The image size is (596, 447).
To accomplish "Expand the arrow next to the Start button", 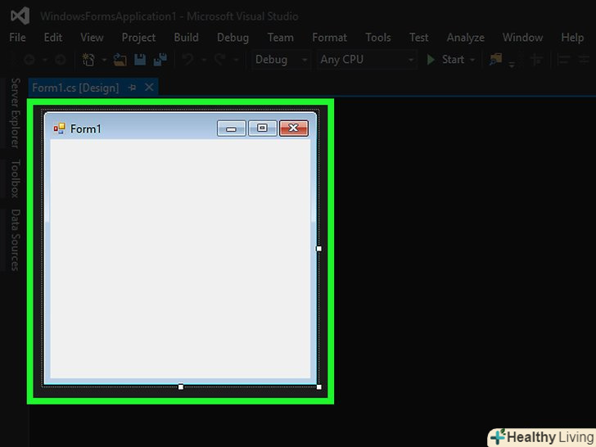I will point(473,61).
